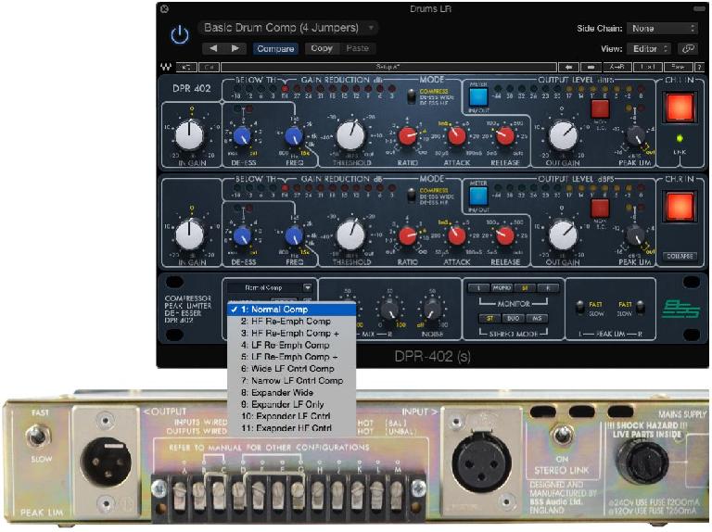Toggle top channel Mode compress switch

(x=411, y=96)
